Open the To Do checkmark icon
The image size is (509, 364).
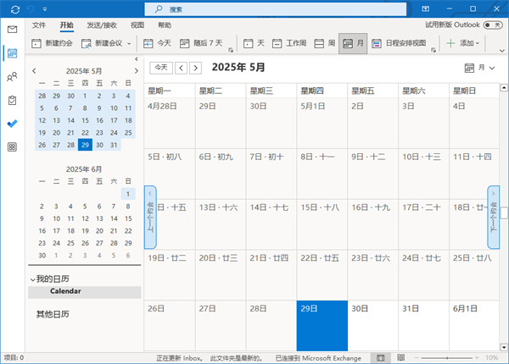tap(13, 124)
